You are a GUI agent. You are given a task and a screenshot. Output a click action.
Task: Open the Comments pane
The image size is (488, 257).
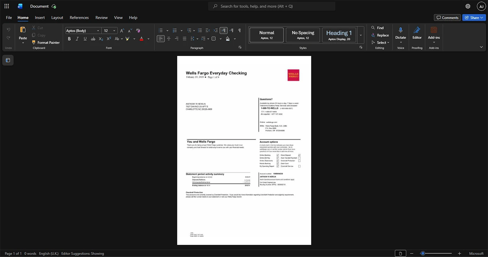(x=447, y=17)
